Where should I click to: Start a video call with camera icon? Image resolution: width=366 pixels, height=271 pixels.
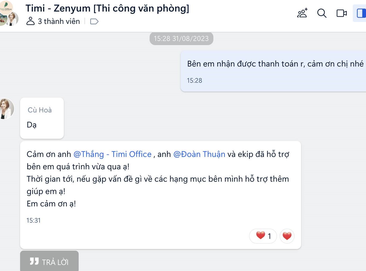coord(342,13)
